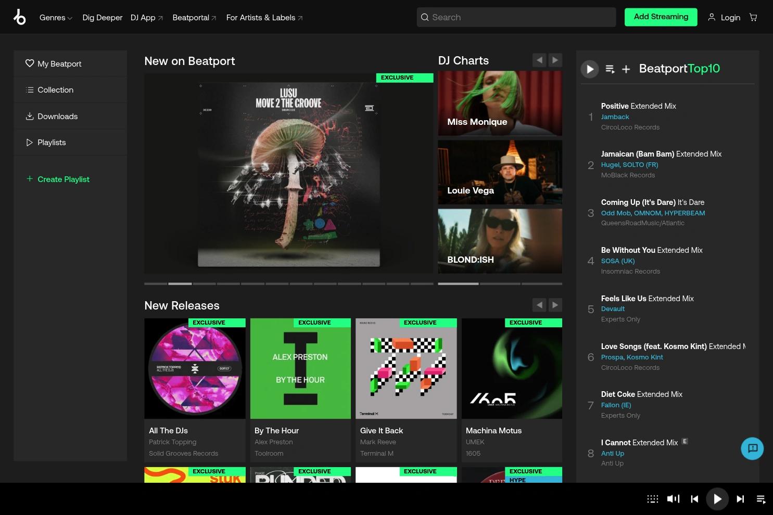Open the Beatport logo home icon
773x515 pixels.
(x=20, y=17)
